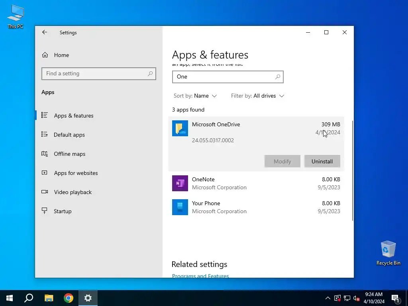The height and width of the screenshot is (306, 408).
Task: Open Home in the Settings sidebar
Action: pos(61,55)
